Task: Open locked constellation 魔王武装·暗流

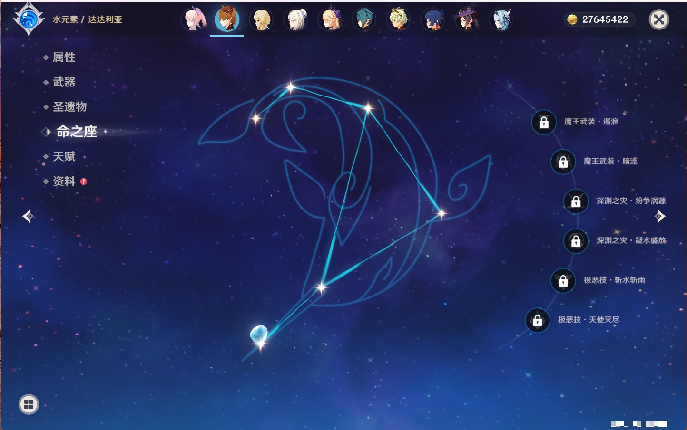Action: tap(563, 162)
